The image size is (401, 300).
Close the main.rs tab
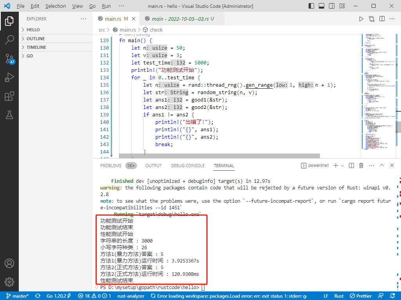pyautogui.click(x=134, y=19)
